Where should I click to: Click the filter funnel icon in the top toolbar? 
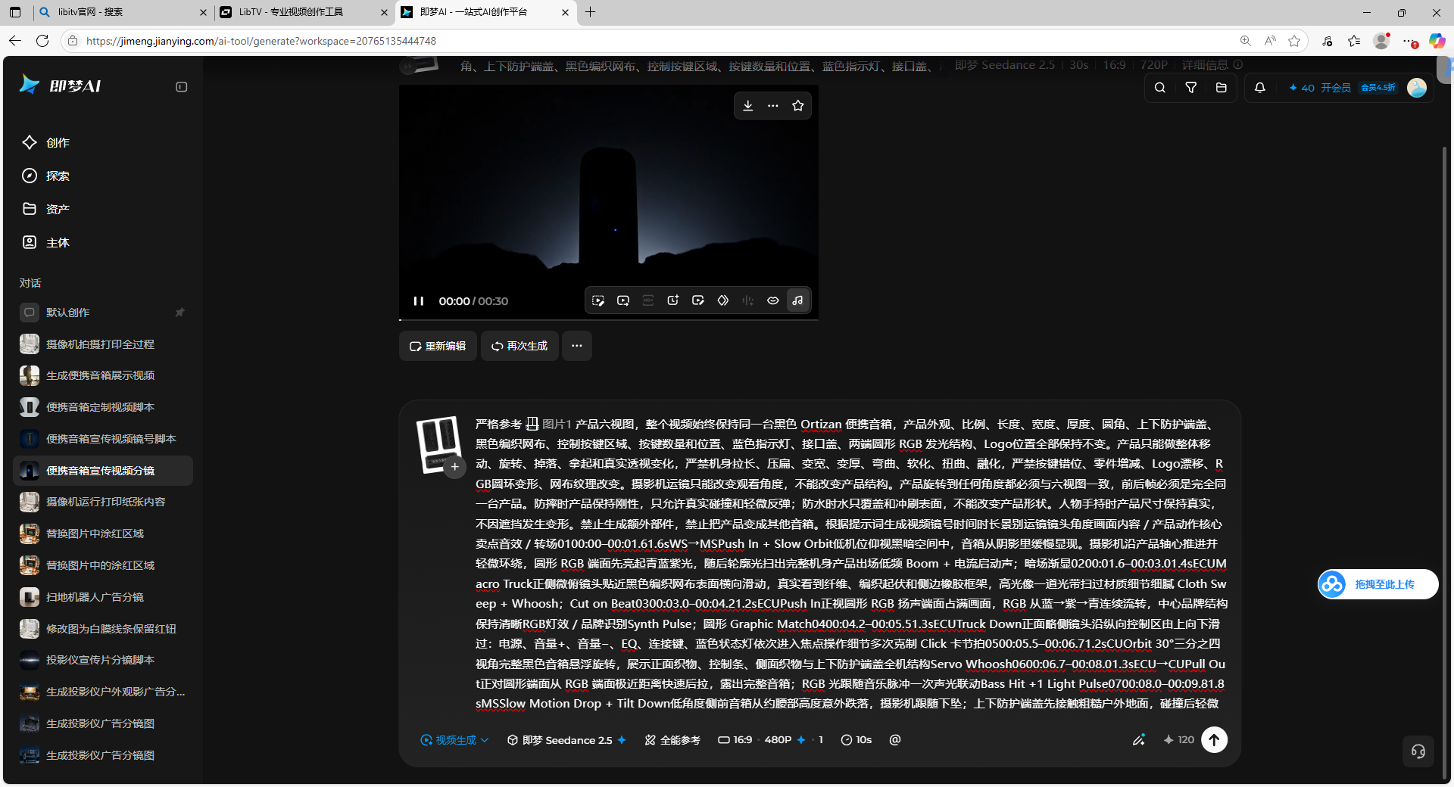tap(1190, 88)
